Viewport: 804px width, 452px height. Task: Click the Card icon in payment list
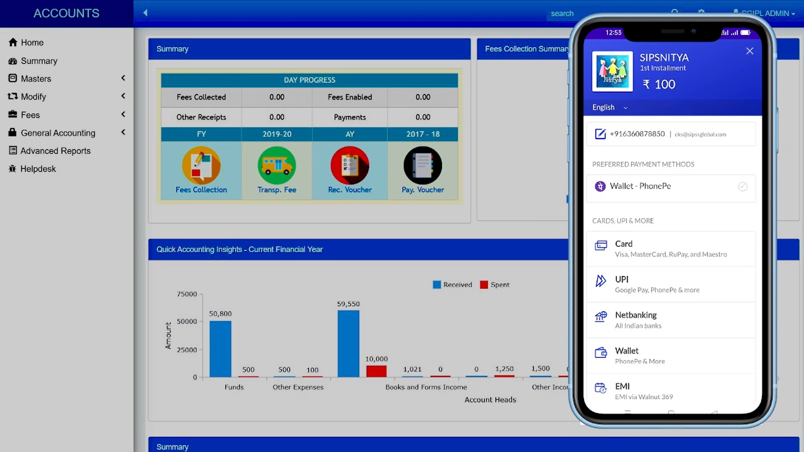click(x=601, y=245)
